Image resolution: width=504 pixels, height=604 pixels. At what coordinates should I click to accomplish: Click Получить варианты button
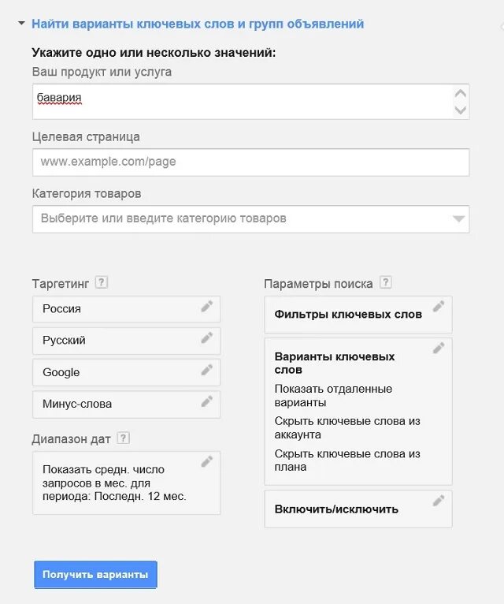pyautogui.click(x=95, y=574)
